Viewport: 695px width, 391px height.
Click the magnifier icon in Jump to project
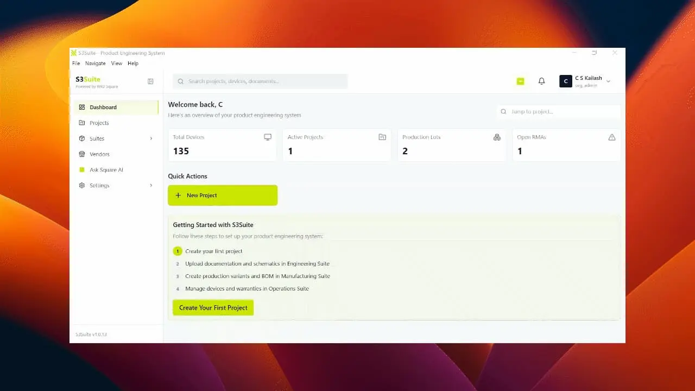tap(503, 111)
